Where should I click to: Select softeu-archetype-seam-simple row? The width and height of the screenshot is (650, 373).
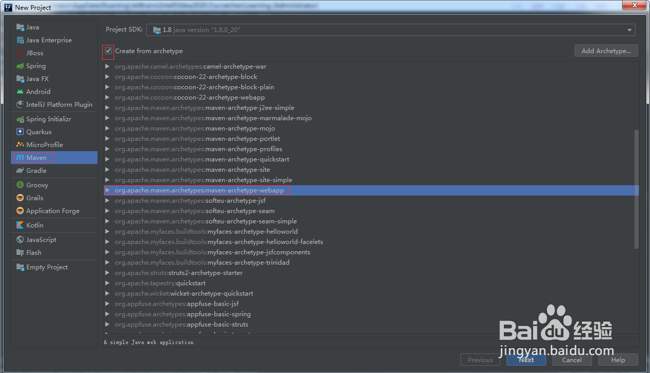click(x=371, y=221)
